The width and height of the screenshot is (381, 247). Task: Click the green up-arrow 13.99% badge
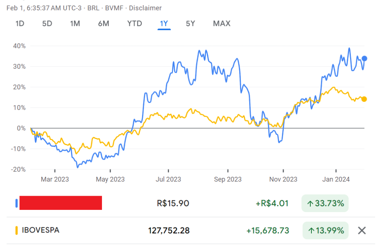[326, 231]
